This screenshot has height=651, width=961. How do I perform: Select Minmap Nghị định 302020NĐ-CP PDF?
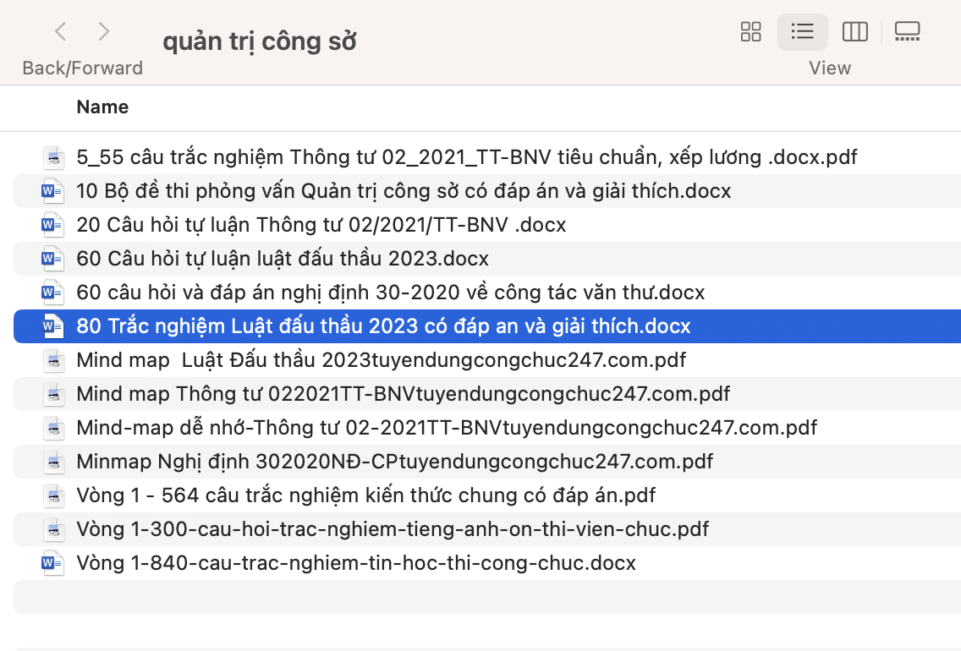pos(395,461)
